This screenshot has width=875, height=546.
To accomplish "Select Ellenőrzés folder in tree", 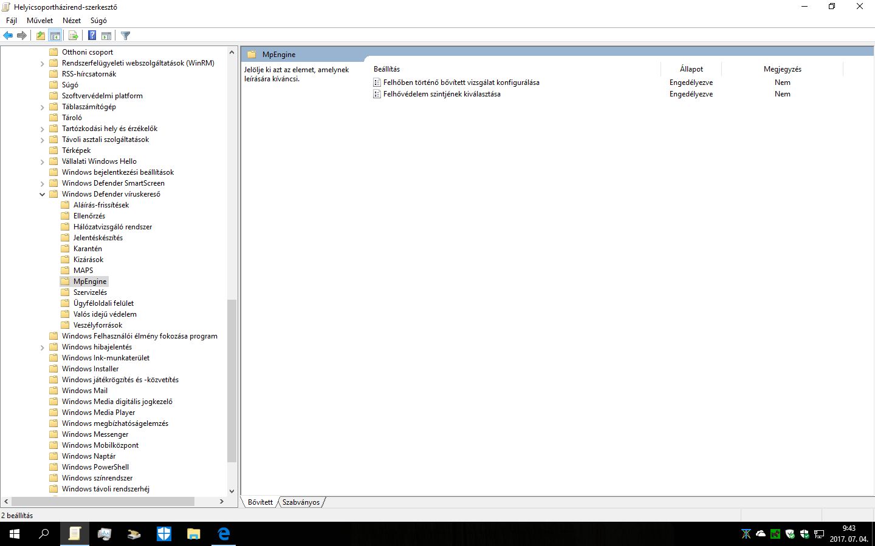I will (89, 216).
